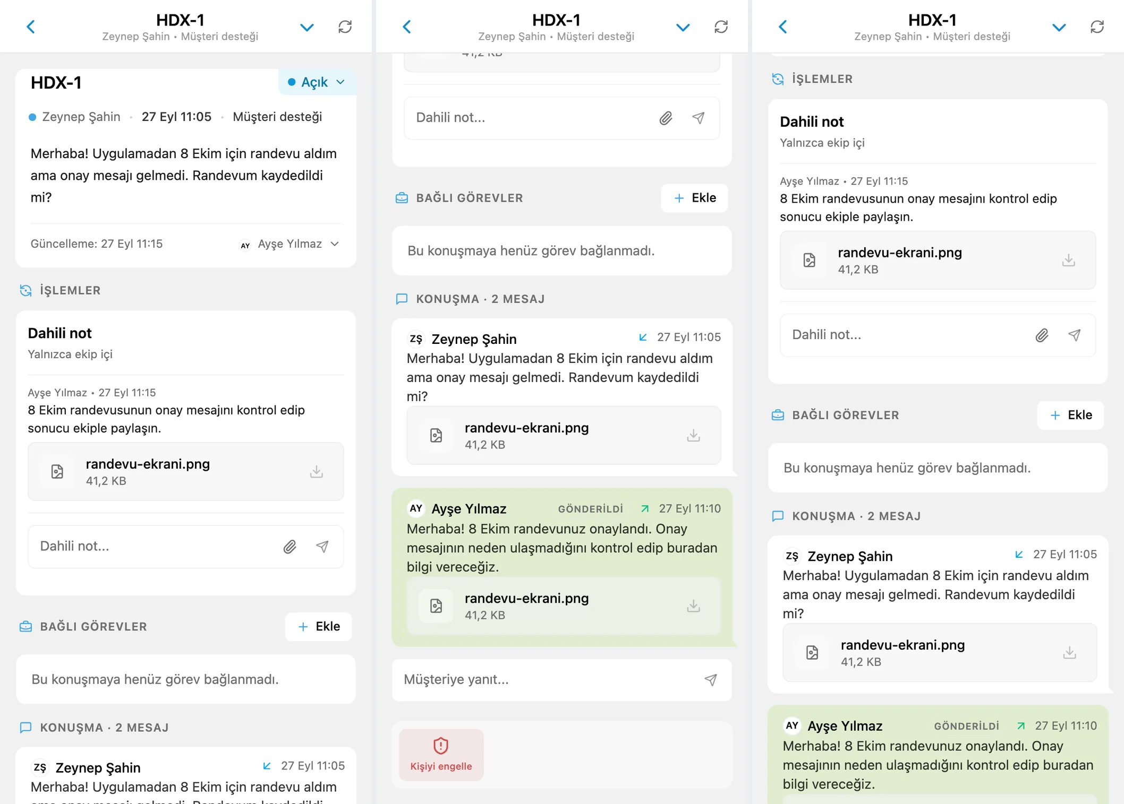
Task: Download Ayşe Yılmaz's attachment in middle panel
Action: (x=693, y=606)
